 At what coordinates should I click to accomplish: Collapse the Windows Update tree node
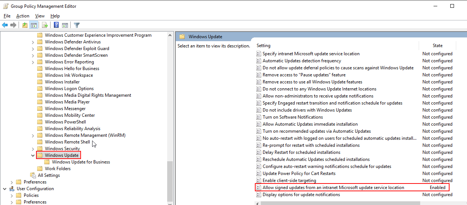pos(33,155)
